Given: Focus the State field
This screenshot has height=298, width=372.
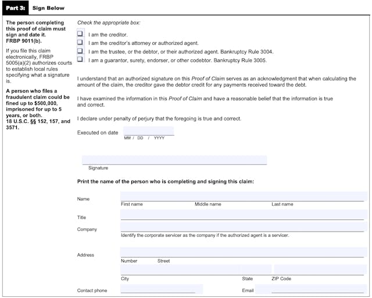Looking at the screenshot, I should point(256,269).
